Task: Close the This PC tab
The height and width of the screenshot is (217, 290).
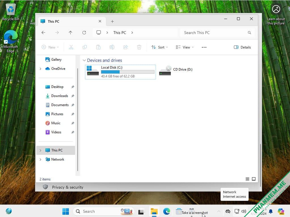Action: pos(100,21)
